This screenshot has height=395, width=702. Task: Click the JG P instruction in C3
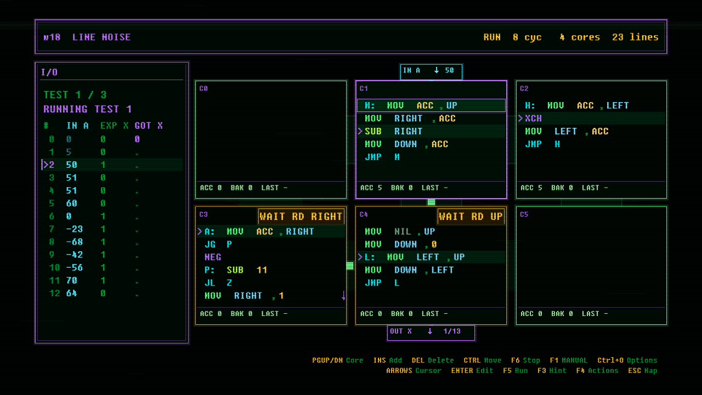tap(271, 244)
